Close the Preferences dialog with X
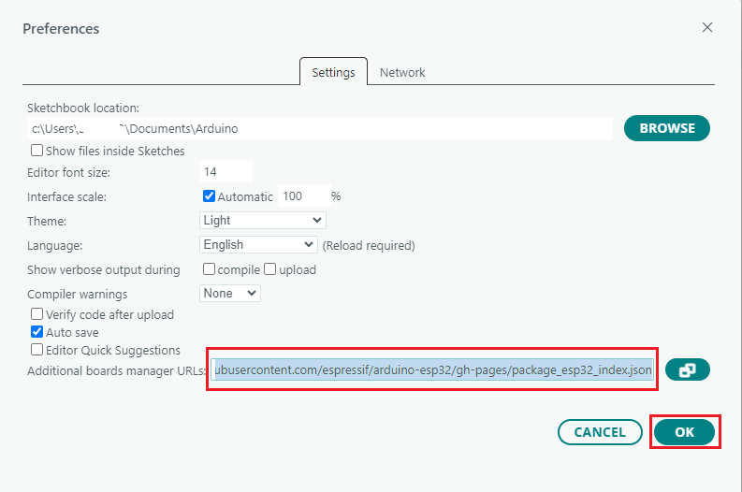 tap(707, 27)
